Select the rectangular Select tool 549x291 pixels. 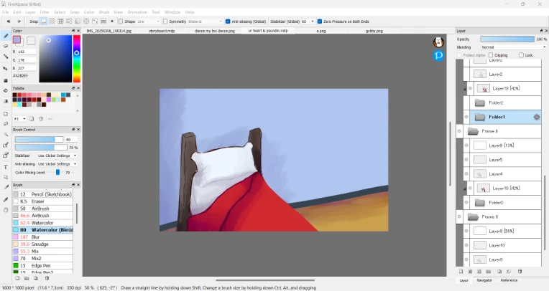pos(6,114)
